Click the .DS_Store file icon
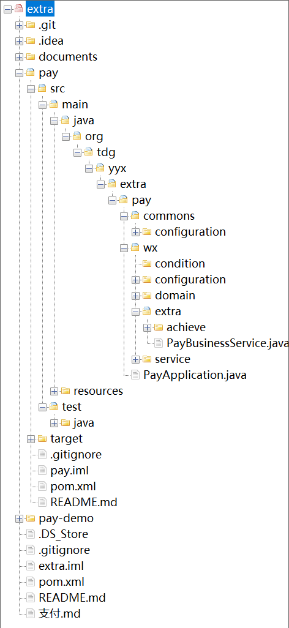The width and height of the screenshot is (289, 628). (x=31, y=534)
